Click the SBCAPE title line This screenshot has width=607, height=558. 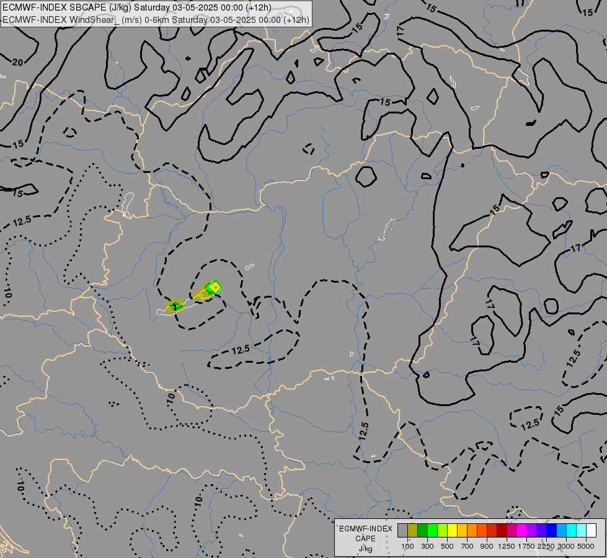coord(136,7)
